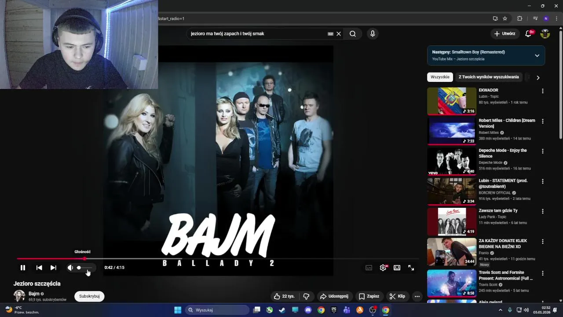
Task: Show hidden system tray icons
Action: (500, 310)
